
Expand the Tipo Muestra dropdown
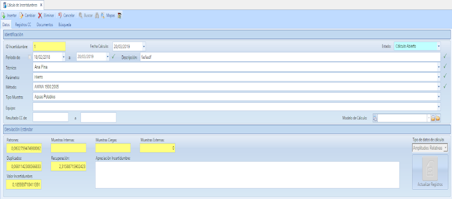[x=439, y=97]
